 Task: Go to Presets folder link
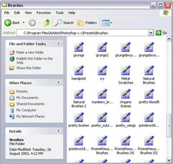pos(22,91)
